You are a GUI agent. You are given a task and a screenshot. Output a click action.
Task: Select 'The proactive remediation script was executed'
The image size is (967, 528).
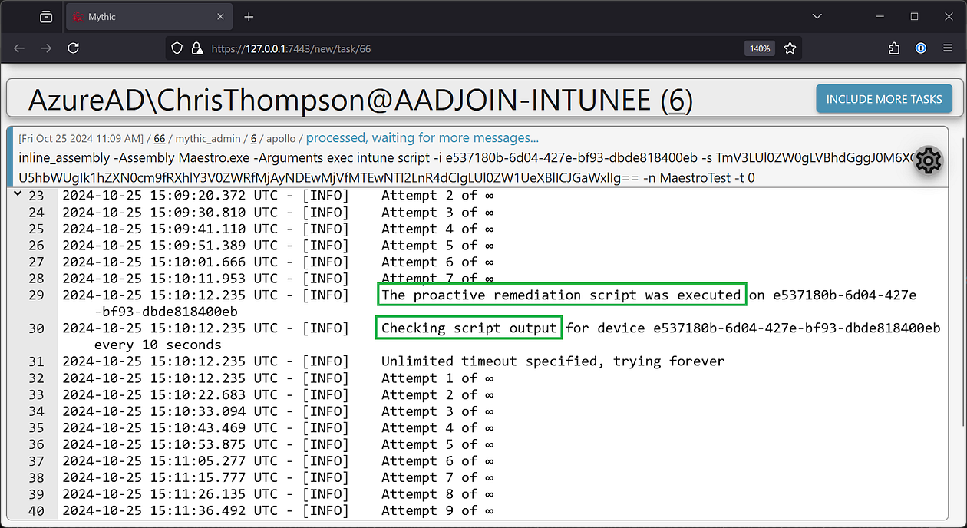pyautogui.click(x=561, y=295)
